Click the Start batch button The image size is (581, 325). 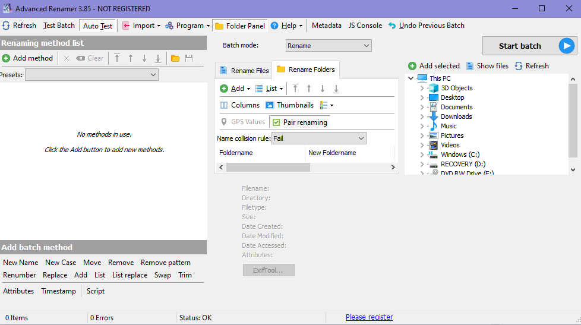click(x=529, y=46)
